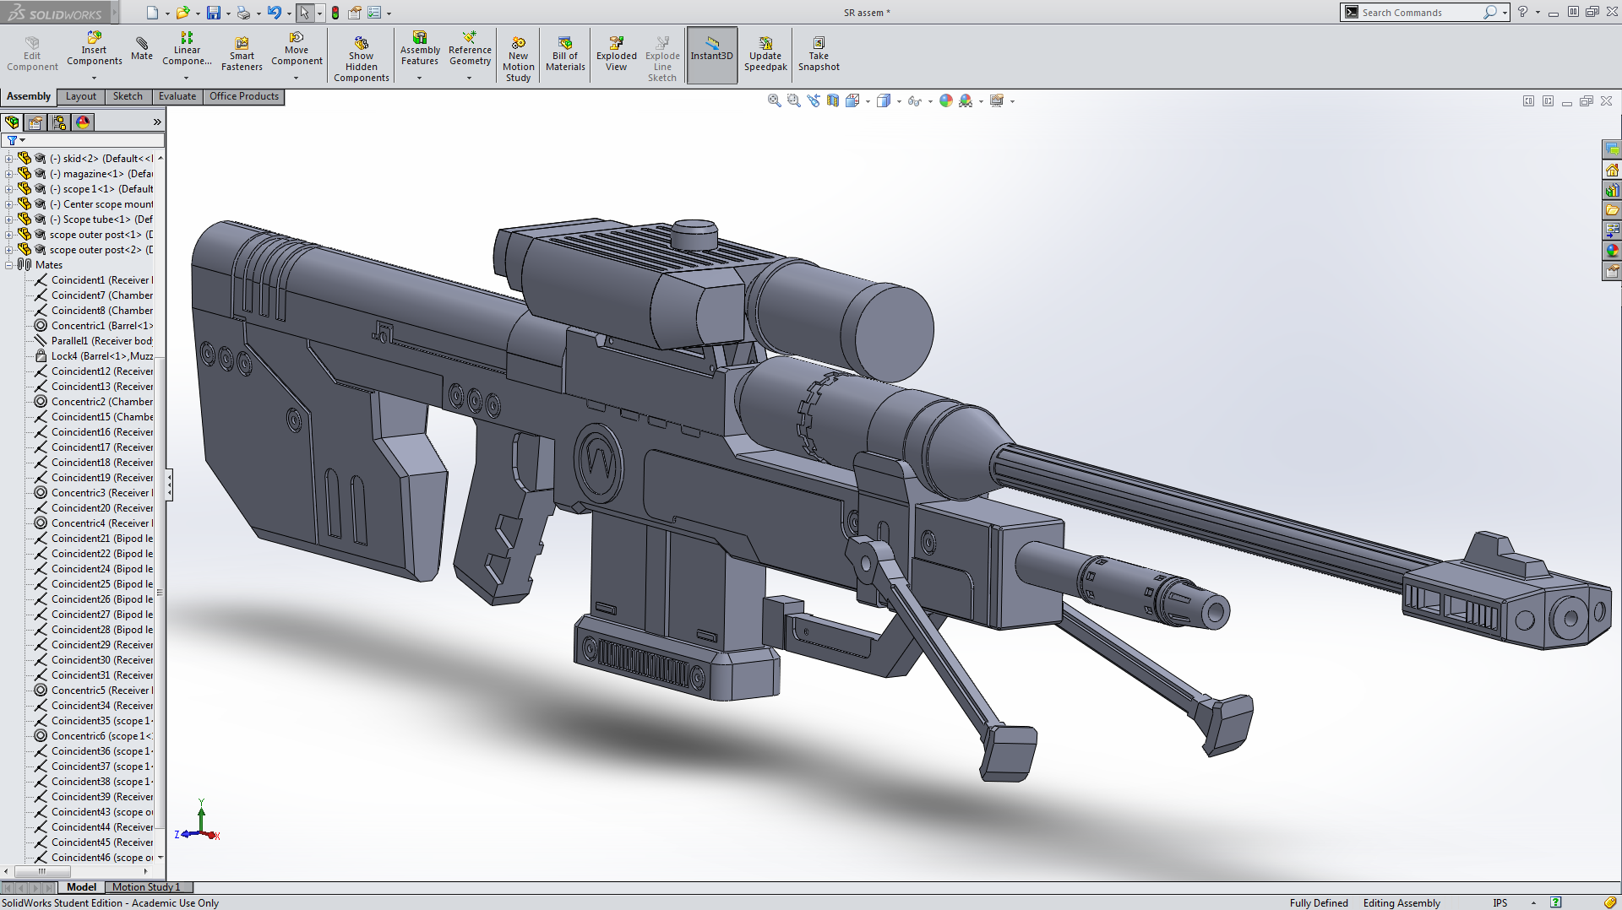Screen dimensions: 1622x910
Task: Open Linear Component Pattern tool
Action: click(187, 49)
